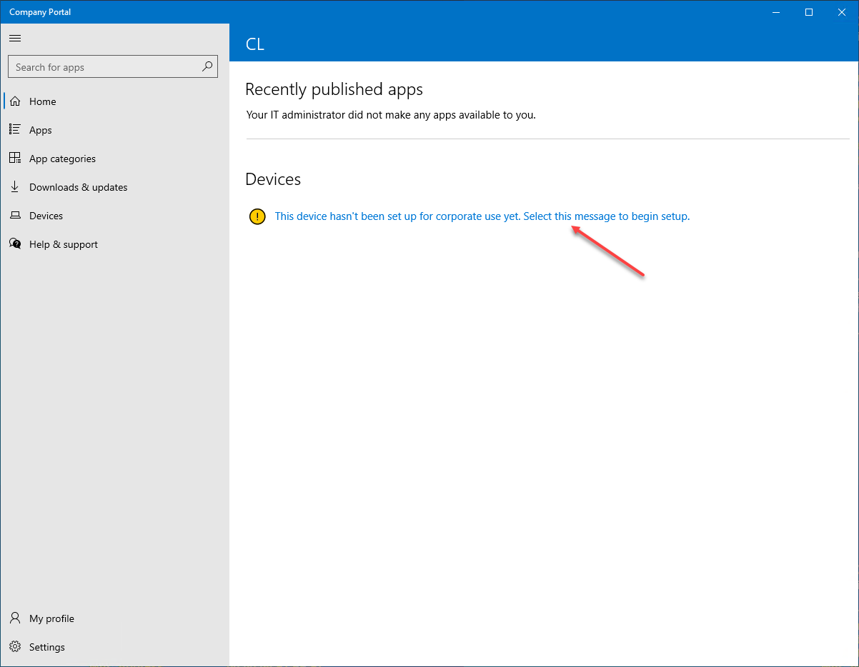Open Downloads & updates page

pos(115,187)
